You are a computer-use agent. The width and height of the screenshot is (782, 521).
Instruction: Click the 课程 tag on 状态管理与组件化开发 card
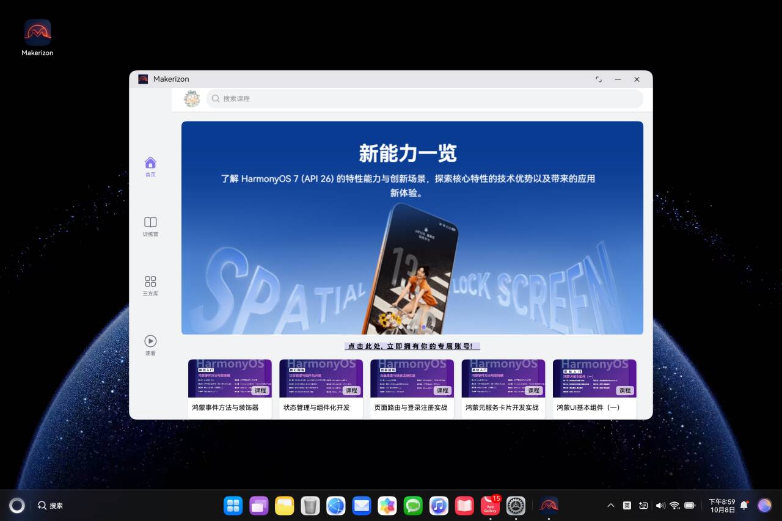(x=351, y=390)
